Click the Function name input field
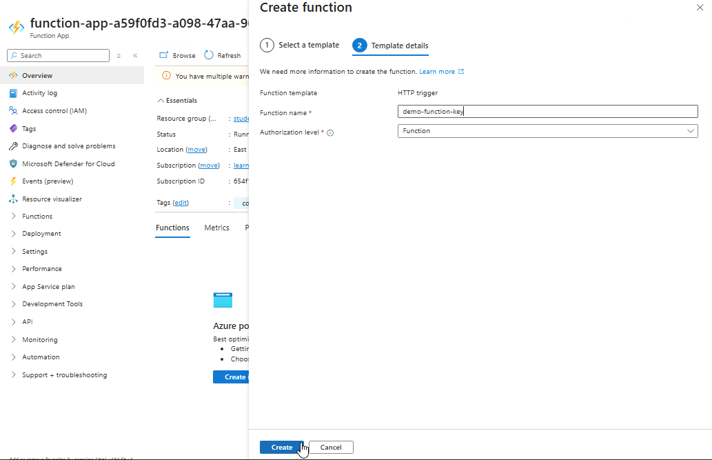Viewport: 712px width, 460px height. coord(547,112)
